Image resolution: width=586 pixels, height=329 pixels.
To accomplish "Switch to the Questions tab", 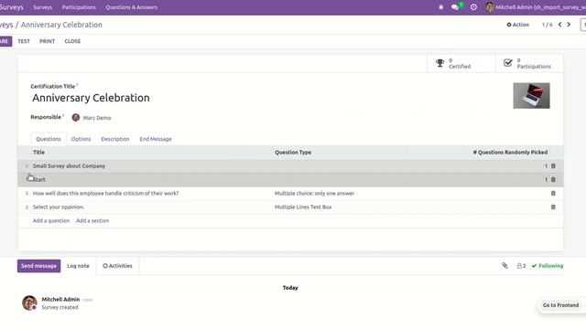I will 49,139.
